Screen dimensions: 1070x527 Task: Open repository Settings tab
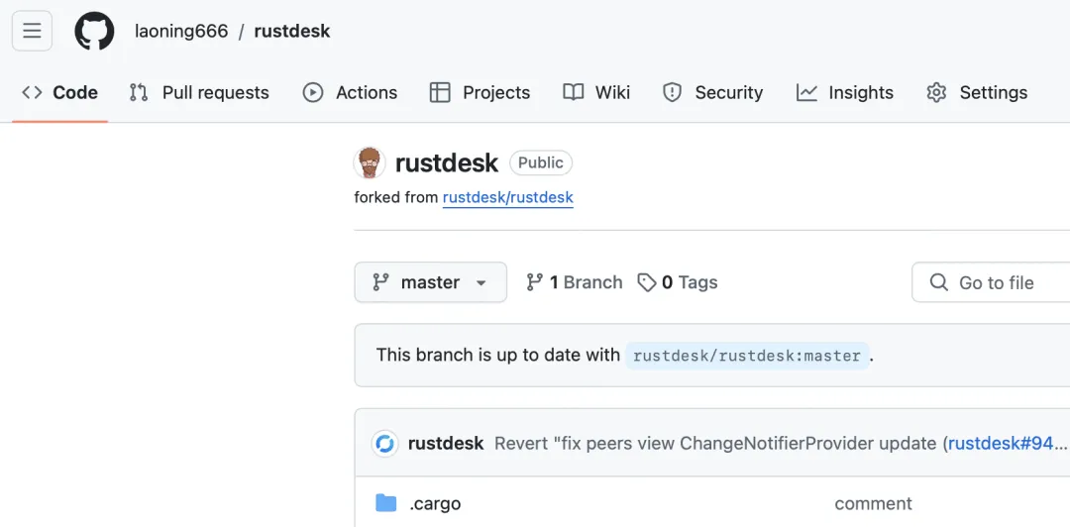click(x=977, y=92)
